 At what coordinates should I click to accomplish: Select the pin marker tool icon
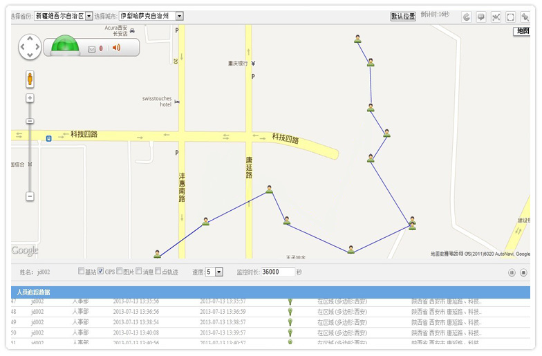[525, 17]
